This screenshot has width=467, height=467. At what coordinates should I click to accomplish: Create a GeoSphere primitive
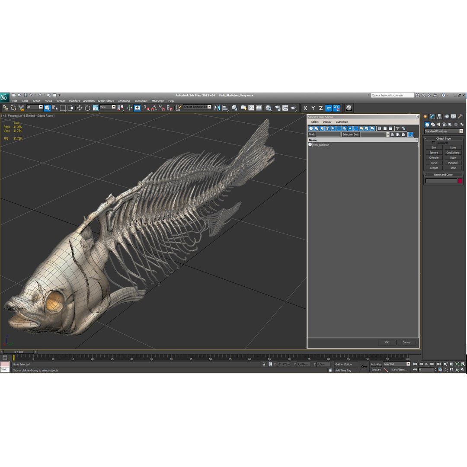point(453,153)
